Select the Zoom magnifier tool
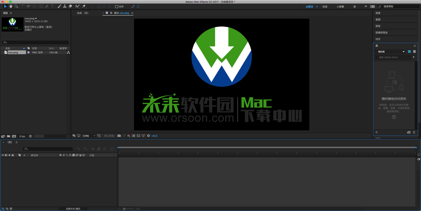 (16, 6)
